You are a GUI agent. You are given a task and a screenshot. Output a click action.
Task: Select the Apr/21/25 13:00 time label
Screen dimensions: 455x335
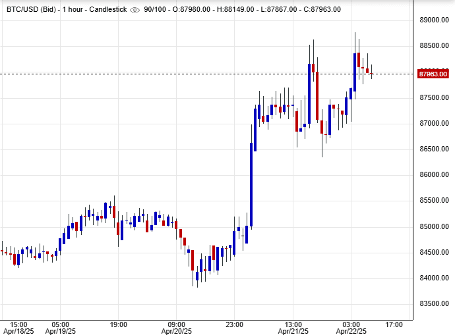[293, 328]
